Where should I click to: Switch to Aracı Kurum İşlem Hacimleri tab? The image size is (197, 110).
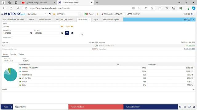coord(13,20)
